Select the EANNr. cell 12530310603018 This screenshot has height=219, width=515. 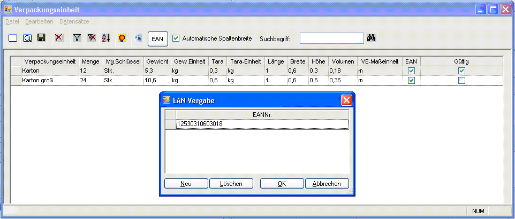(262, 124)
